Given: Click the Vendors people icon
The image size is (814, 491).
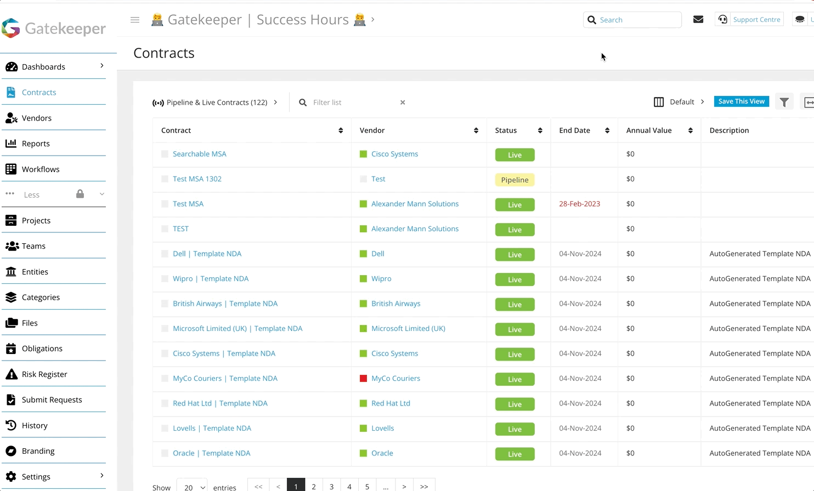Looking at the screenshot, I should (12, 118).
